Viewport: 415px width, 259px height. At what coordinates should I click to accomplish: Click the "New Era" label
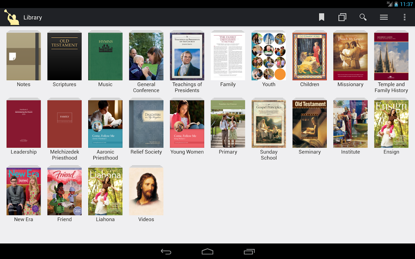click(x=24, y=219)
